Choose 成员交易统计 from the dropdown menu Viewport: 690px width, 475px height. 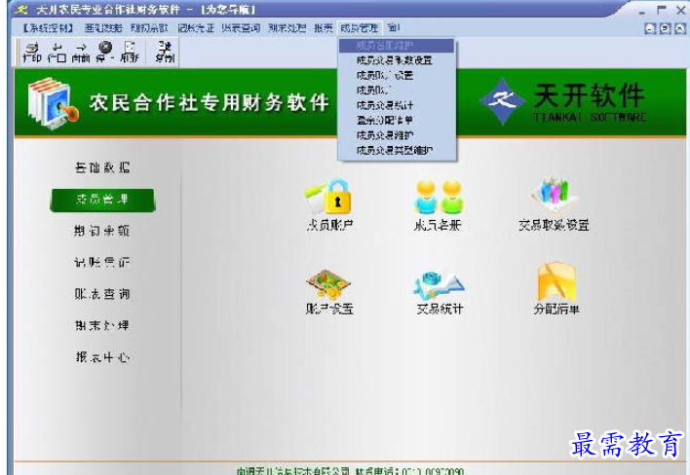(397, 105)
